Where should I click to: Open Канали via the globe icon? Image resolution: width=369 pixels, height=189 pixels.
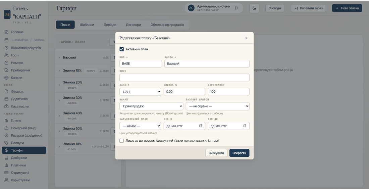pos(7,78)
